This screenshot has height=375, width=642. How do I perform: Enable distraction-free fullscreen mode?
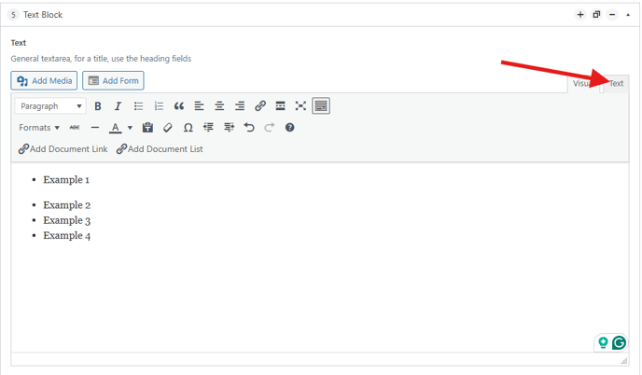300,106
